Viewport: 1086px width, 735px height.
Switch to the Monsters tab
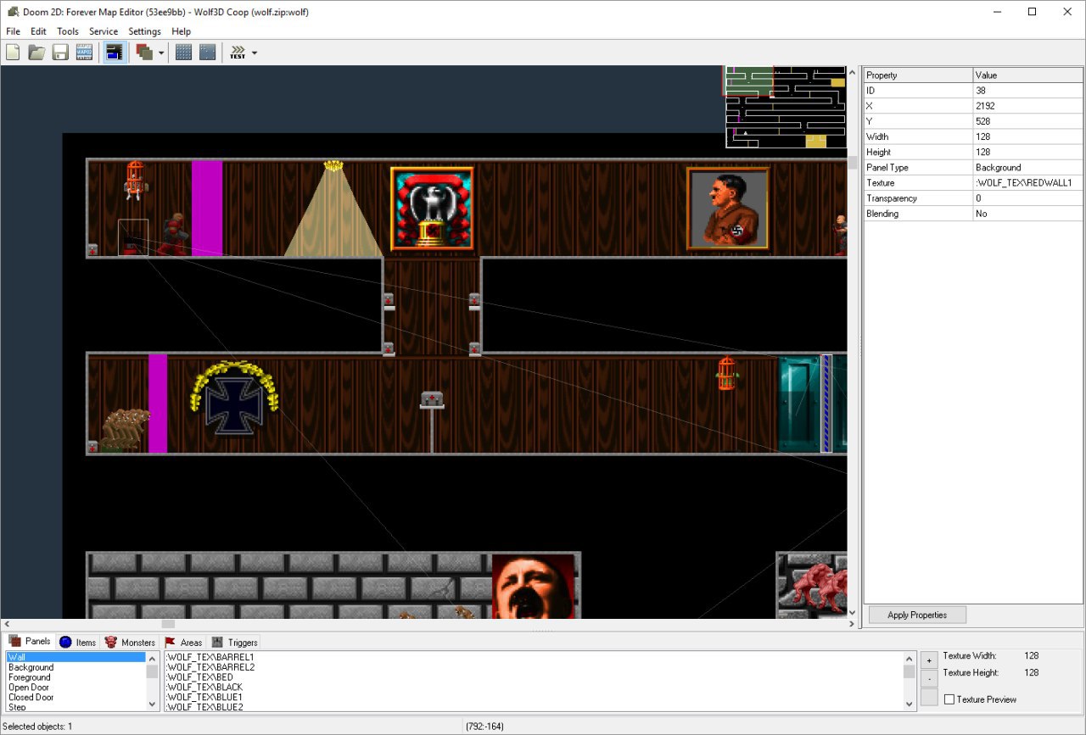[x=130, y=643]
